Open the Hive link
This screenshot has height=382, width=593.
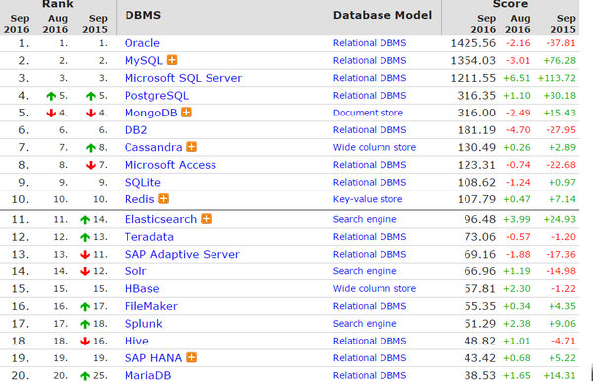coord(136,341)
